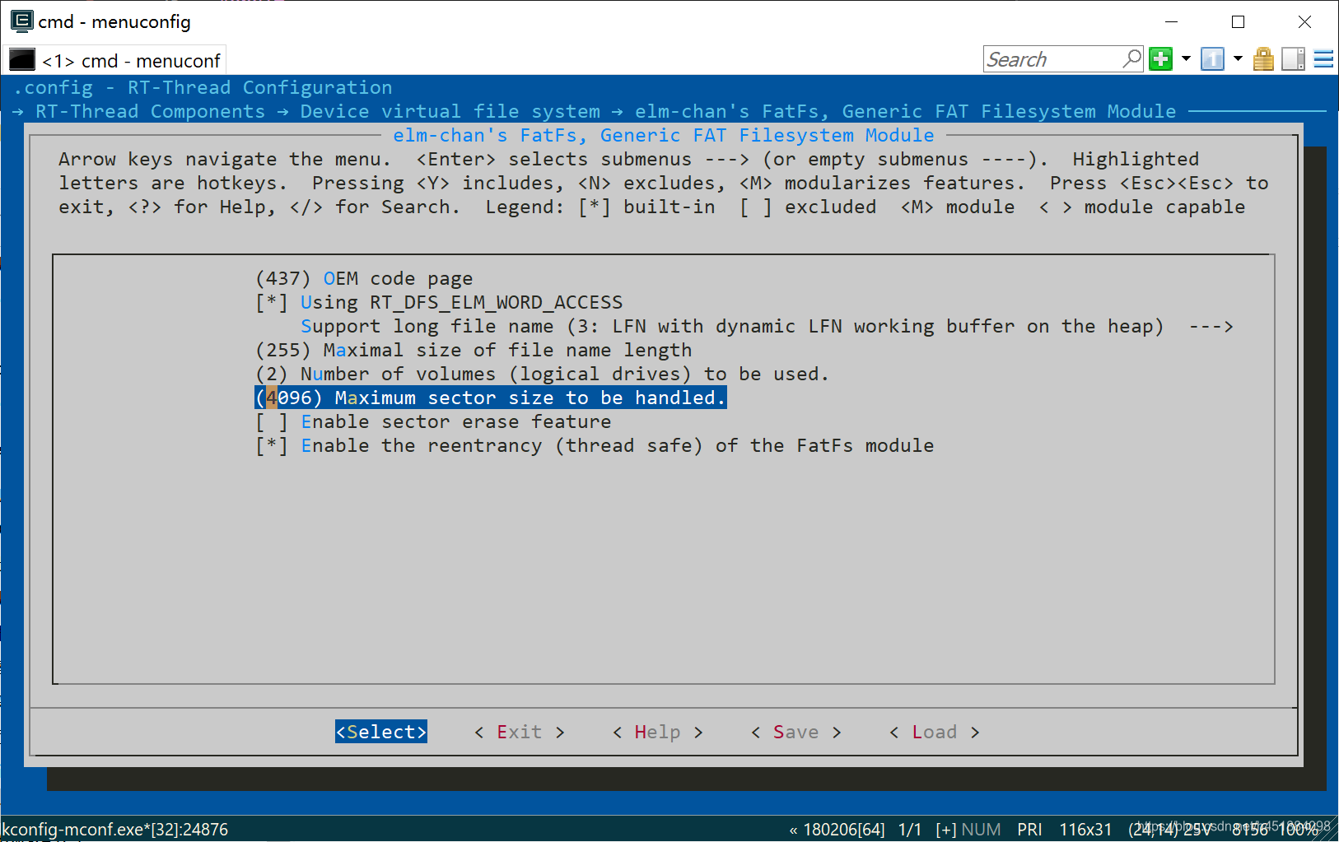Create new console with green plus icon

coord(1161,59)
